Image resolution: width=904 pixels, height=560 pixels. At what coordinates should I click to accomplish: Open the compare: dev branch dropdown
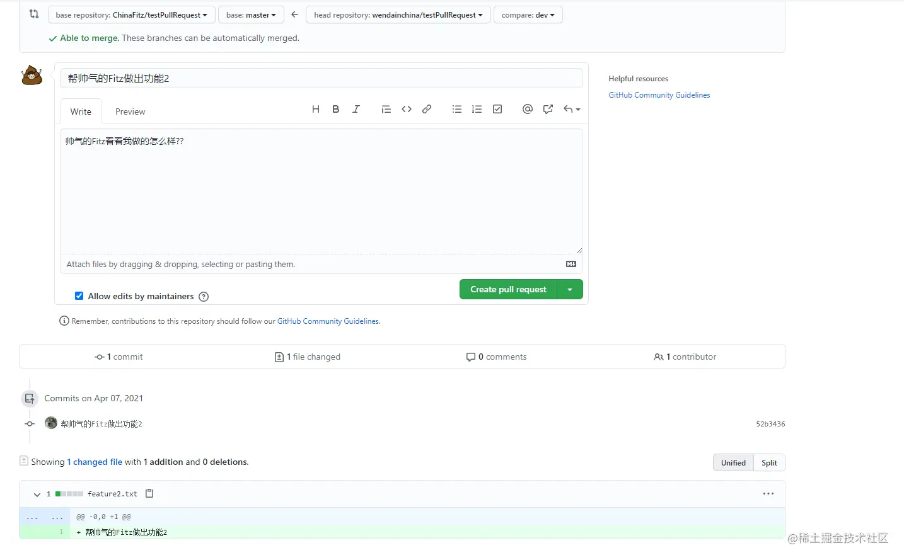pos(528,14)
